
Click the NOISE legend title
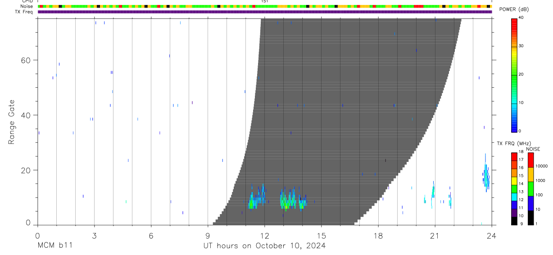point(533,149)
